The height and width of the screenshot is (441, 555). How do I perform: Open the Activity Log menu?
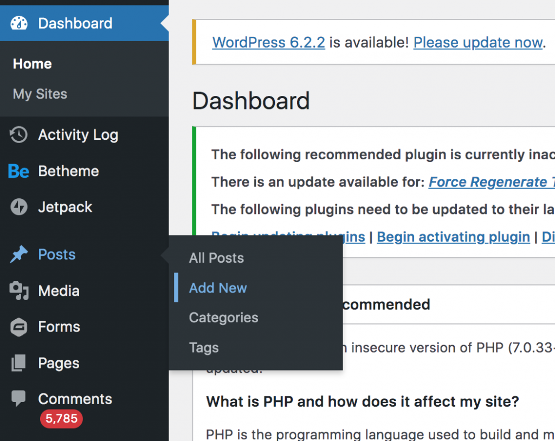click(84, 135)
